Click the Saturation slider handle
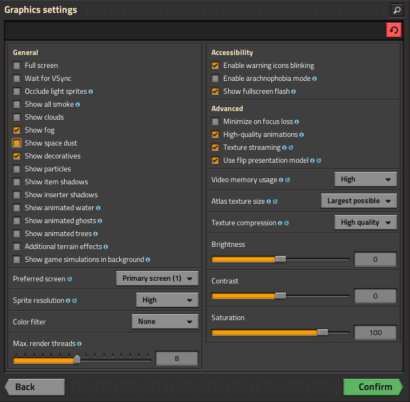Image resolution: width=410 pixels, height=402 pixels. (x=323, y=332)
